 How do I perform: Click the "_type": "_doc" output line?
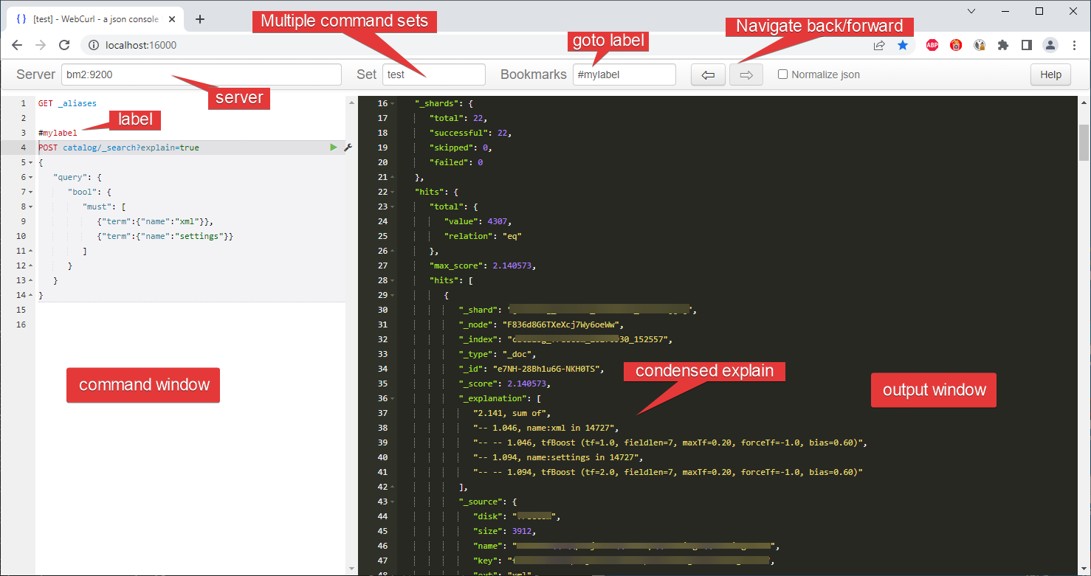(498, 354)
